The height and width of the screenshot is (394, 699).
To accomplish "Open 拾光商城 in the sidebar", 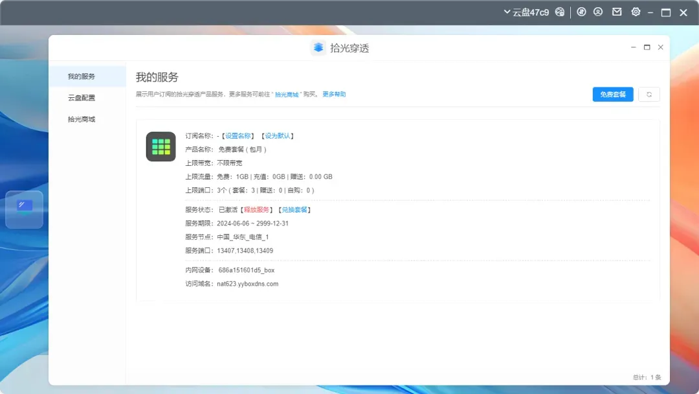I will (82, 119).
